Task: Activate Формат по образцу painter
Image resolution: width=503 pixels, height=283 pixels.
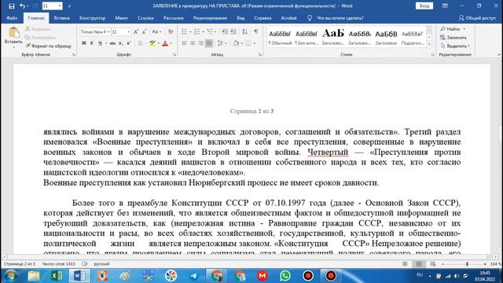Action: (x=49, y=46)
